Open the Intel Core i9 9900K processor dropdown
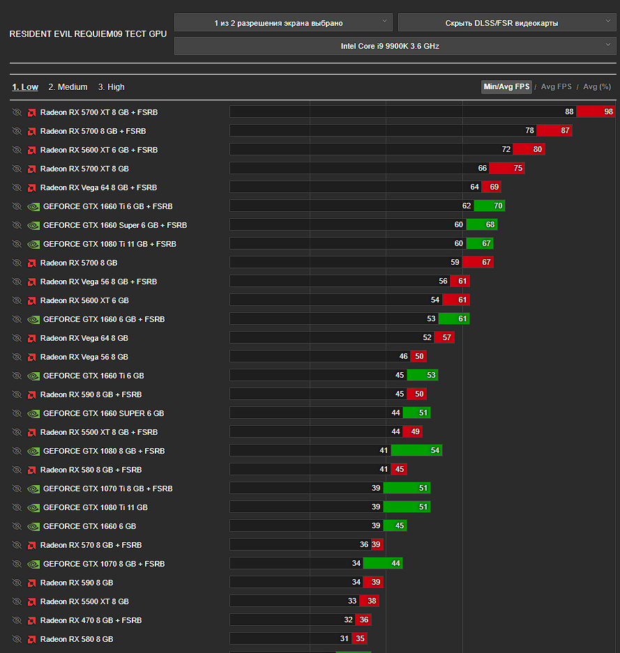The width and height of the screenshot is (620, 653). 395,46
